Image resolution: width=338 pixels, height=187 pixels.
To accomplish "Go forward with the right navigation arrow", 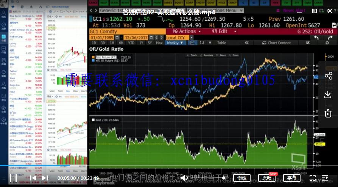I will 96,10.
